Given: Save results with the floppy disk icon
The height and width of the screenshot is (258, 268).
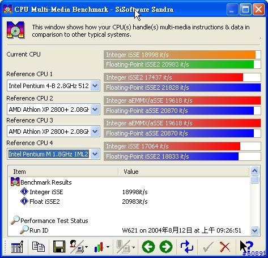Looking at the screenshot, I should click(x=59, y=247).
